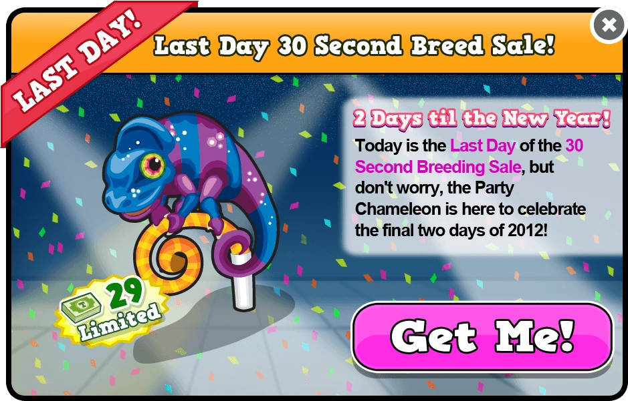
Task: Click the "30 Second Breeding Sale" pink text
Action: tap(469, 156)
